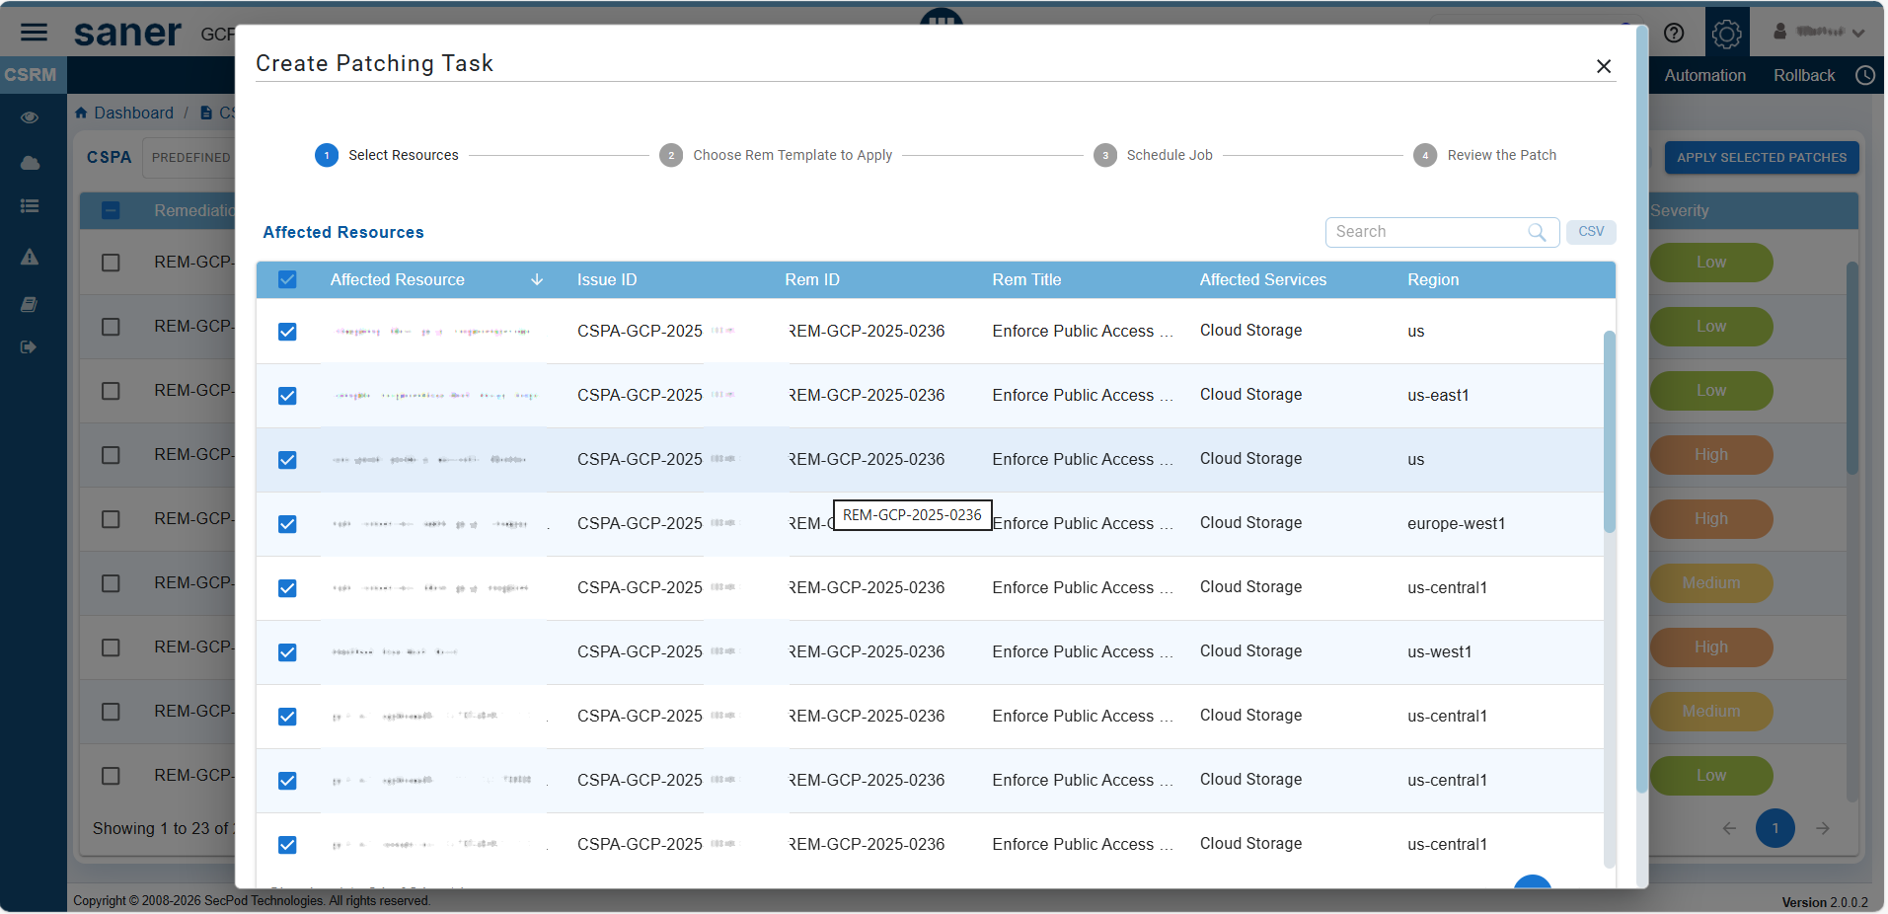
Task: Open the list icon in left sidebar
Action: coord(30,206)
